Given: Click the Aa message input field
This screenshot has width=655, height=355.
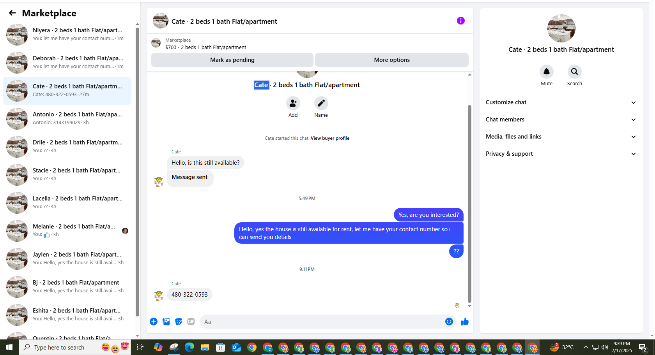Looking at the screenshot, I should (322, 322).
